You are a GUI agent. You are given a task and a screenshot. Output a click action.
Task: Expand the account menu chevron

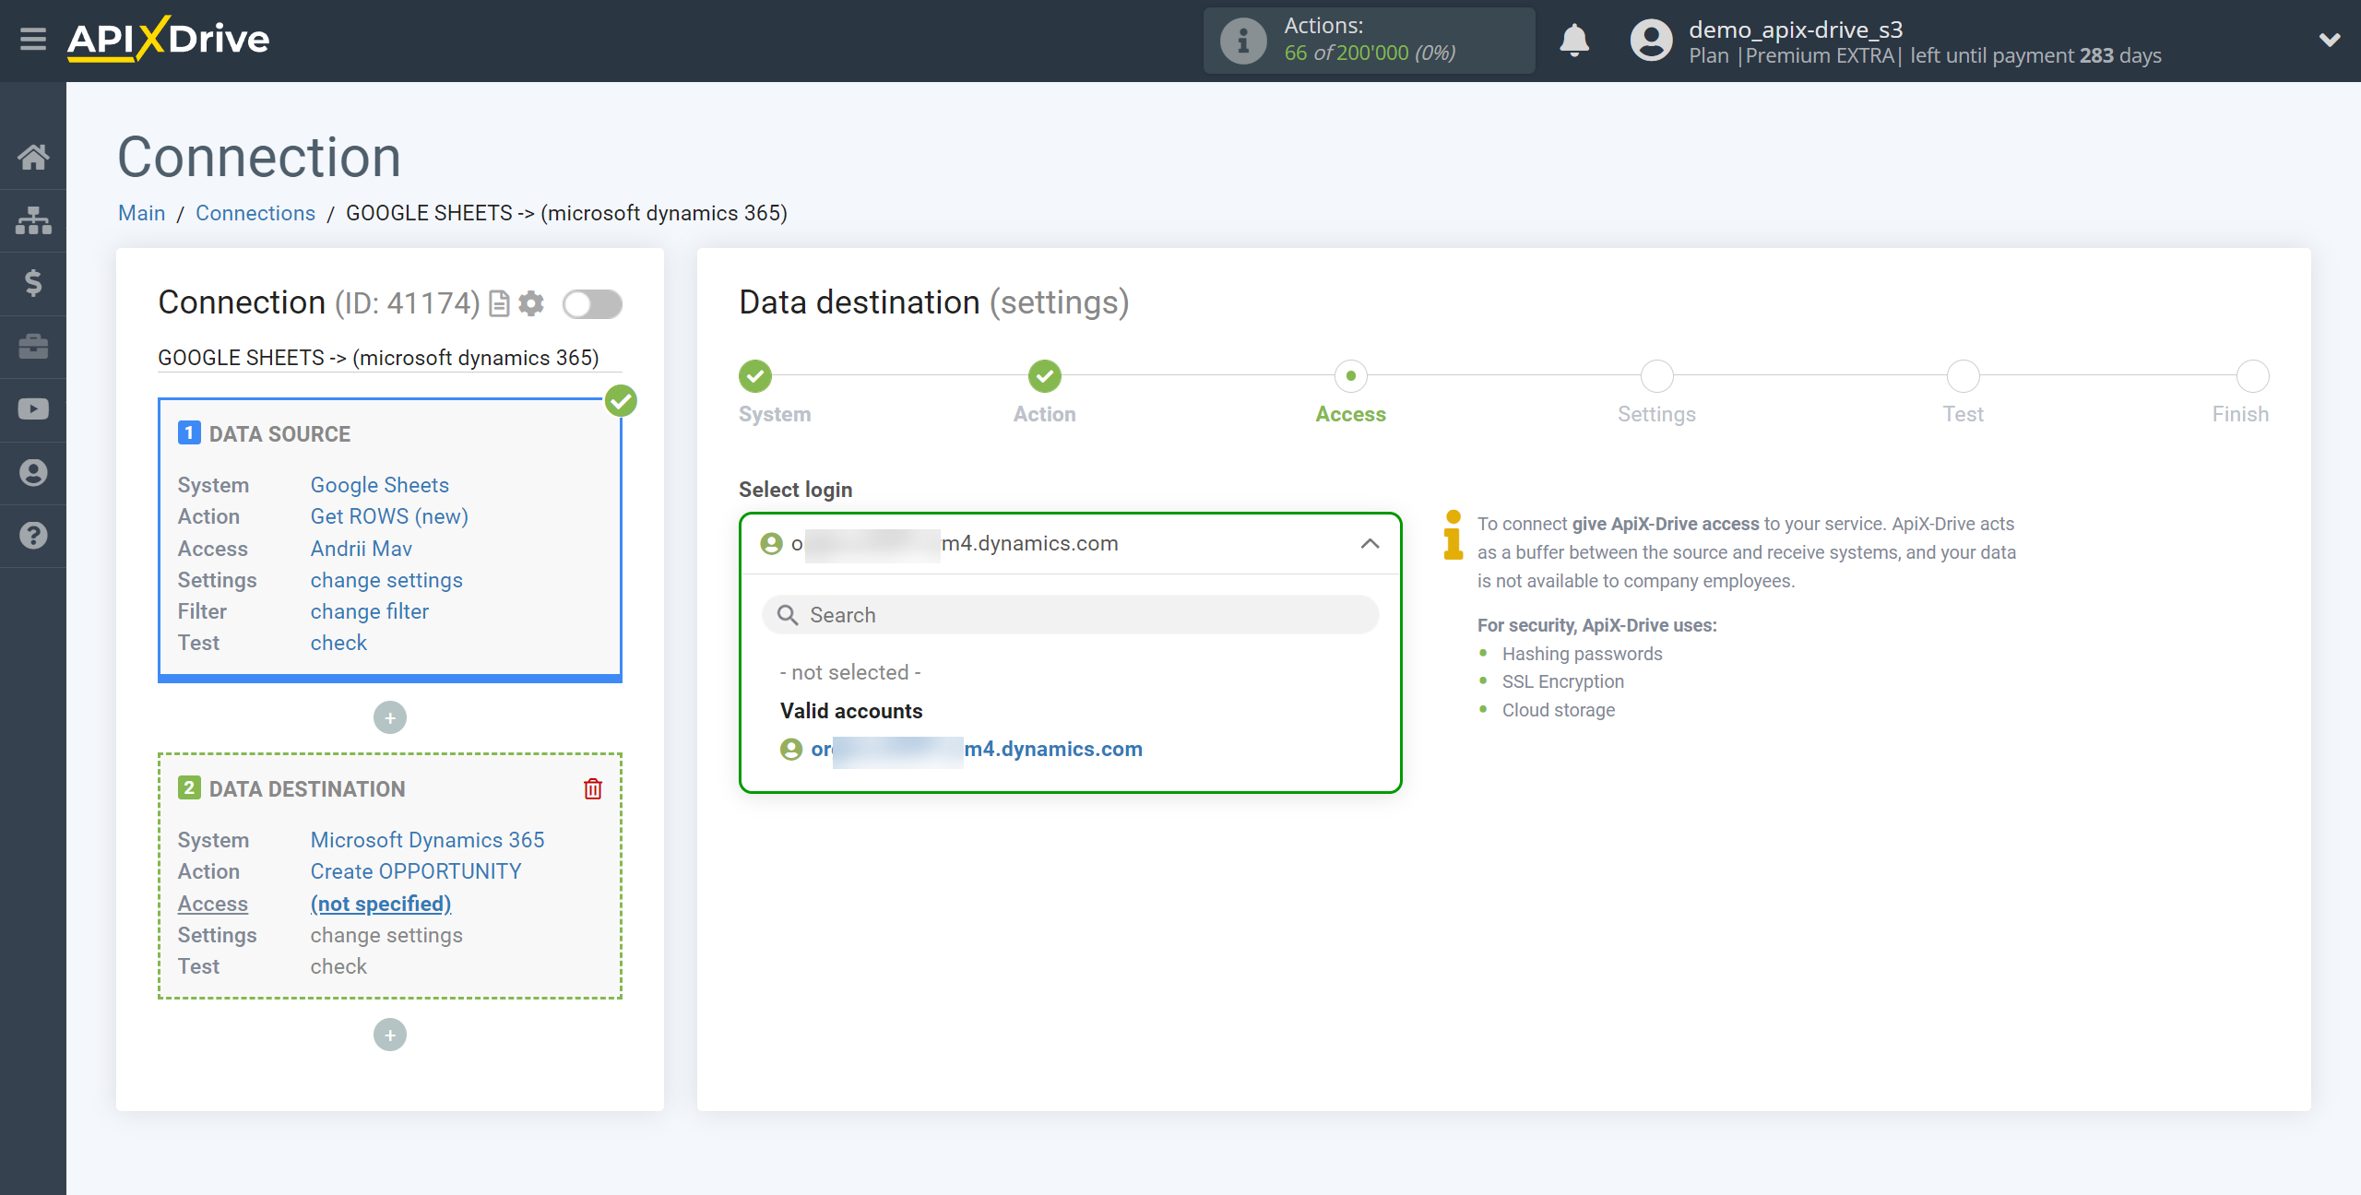[x=2330, y=40]
